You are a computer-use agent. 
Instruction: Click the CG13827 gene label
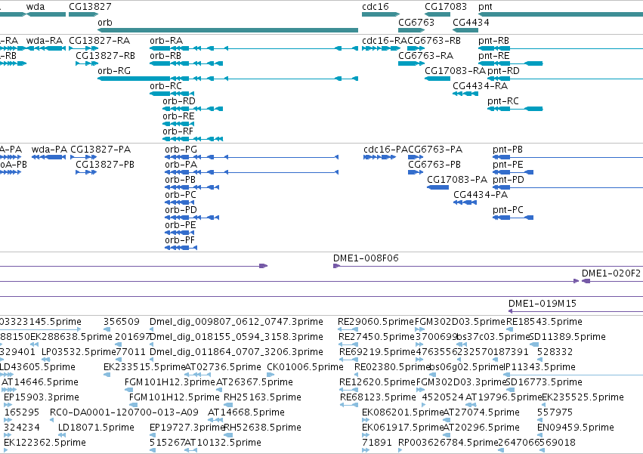(90, 7)
